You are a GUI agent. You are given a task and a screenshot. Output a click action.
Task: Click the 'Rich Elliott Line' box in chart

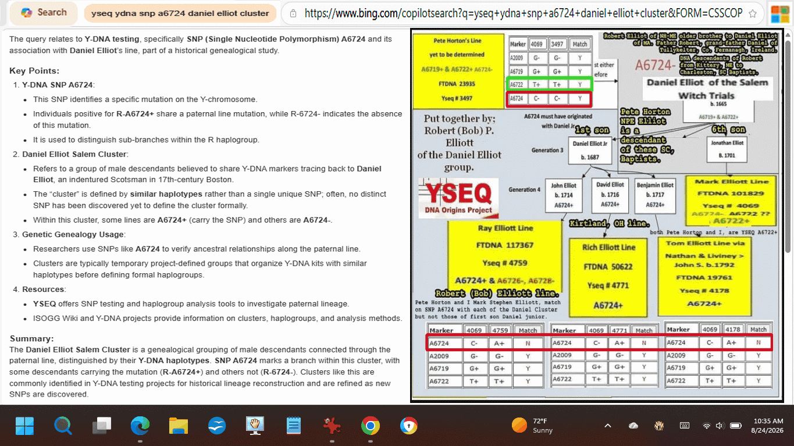click(x=608, y=277)
